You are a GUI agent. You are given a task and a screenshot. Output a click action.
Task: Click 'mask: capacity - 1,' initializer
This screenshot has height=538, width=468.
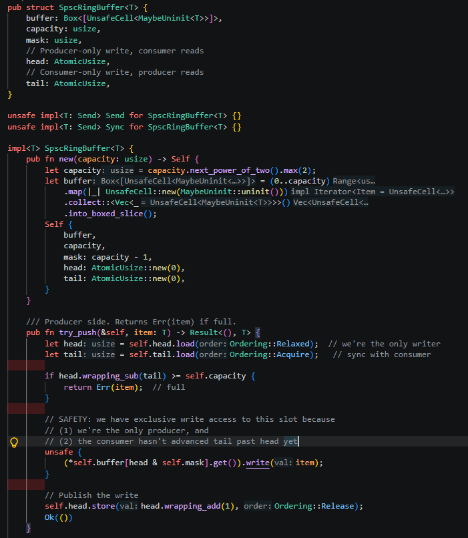[x=107, y=257]
